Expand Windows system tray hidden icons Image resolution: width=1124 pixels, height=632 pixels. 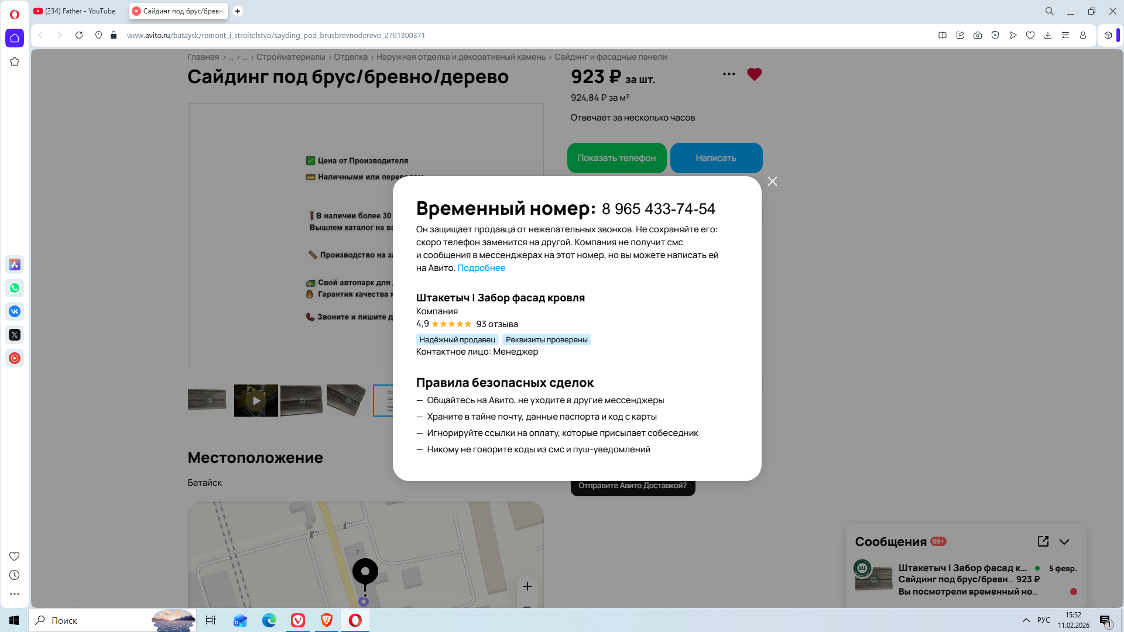(1026, 620)
